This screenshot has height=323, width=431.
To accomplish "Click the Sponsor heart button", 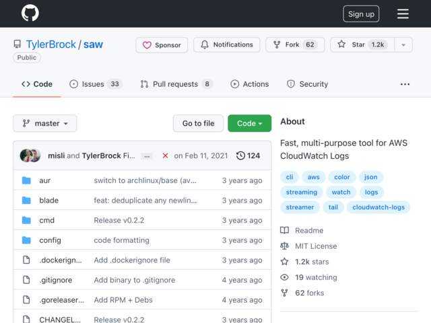I will coord(162,45).
